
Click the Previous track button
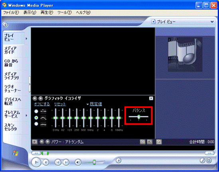click(x=58, y=162)
